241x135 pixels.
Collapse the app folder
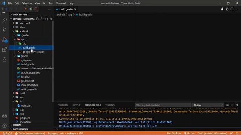click(x=15, y=39)
